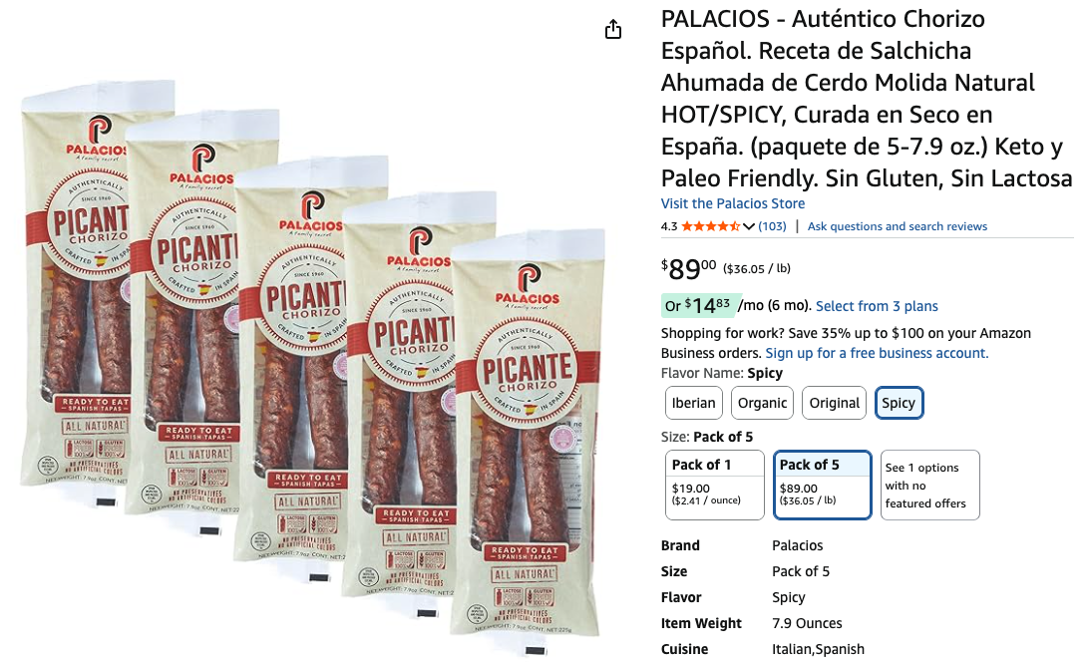Click the rightmost Picante chorizo package
Viewport: 1087px width, 662px height.
(529, 441)
